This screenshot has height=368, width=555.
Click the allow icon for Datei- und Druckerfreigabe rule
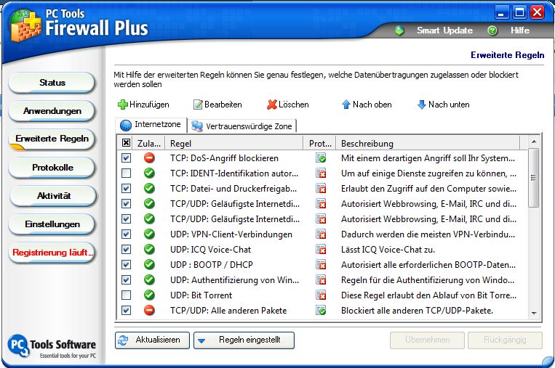pos(149,188)
